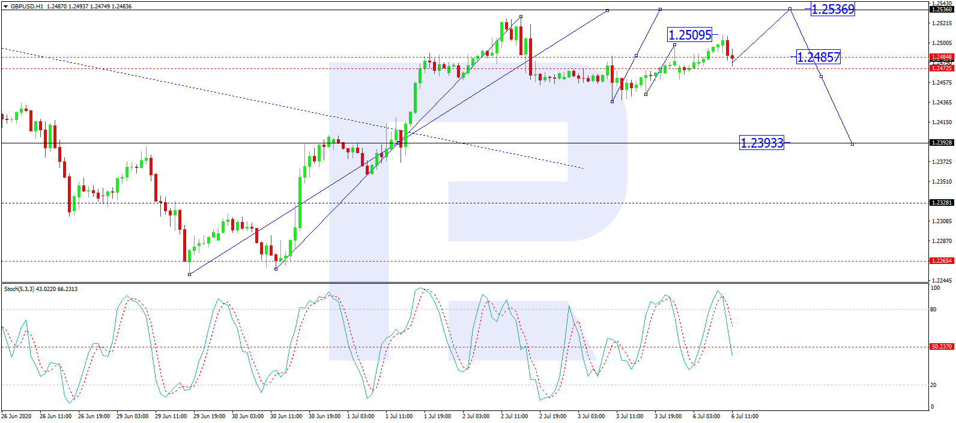Click the GBPUSD,H1 chart title dropdown arrow

tap(6, 6)
